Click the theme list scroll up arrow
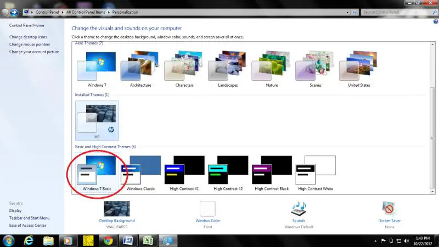Screen dimensions: 439x247 432,44
